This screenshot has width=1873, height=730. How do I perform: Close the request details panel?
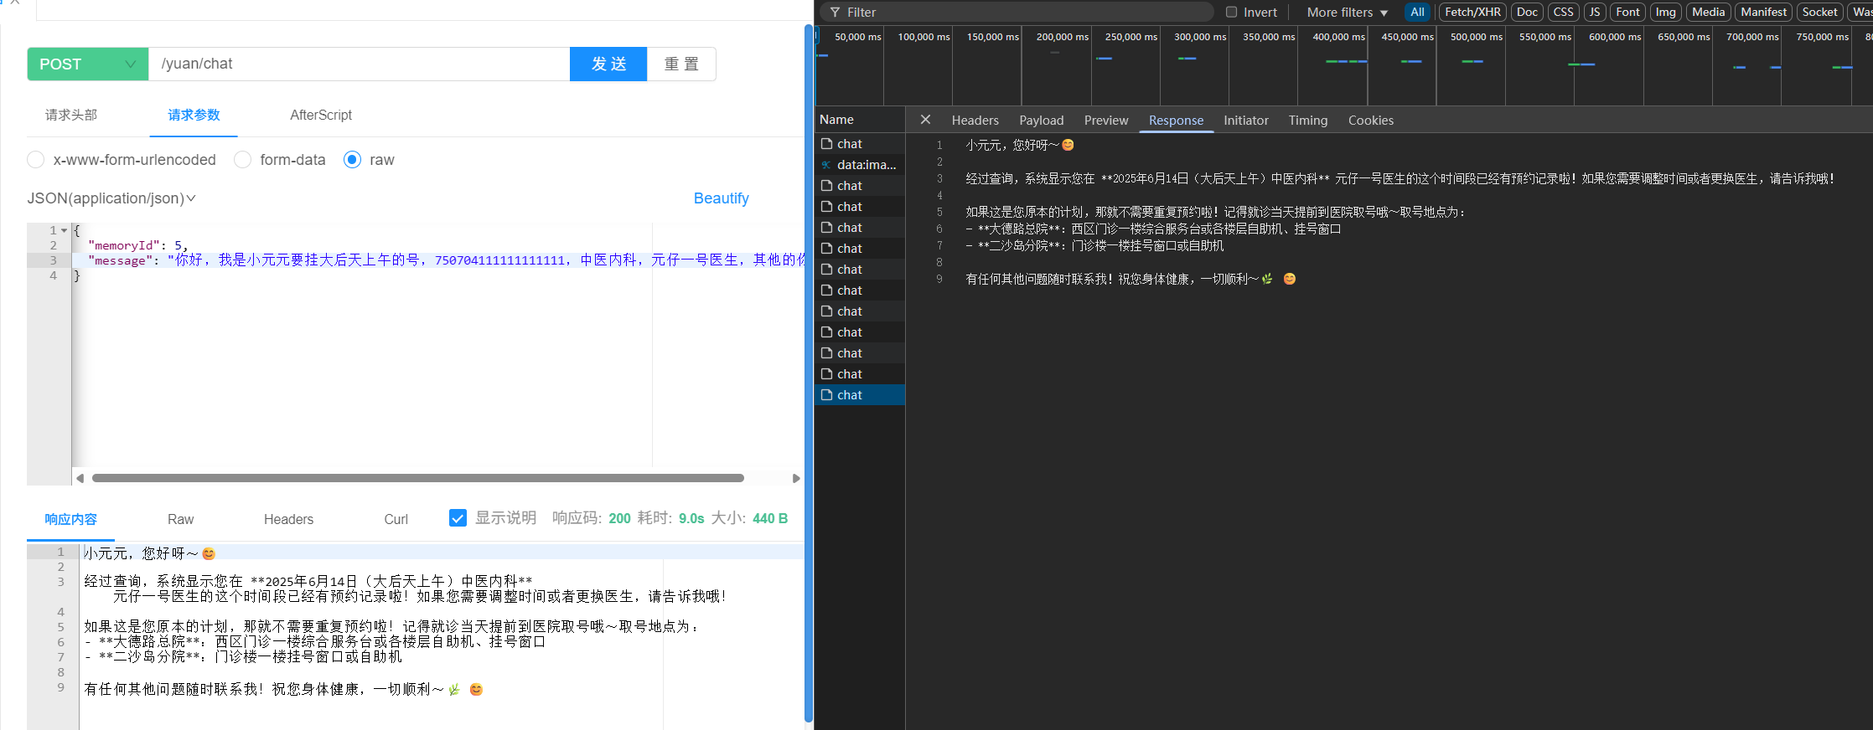(x=925, y=120)
